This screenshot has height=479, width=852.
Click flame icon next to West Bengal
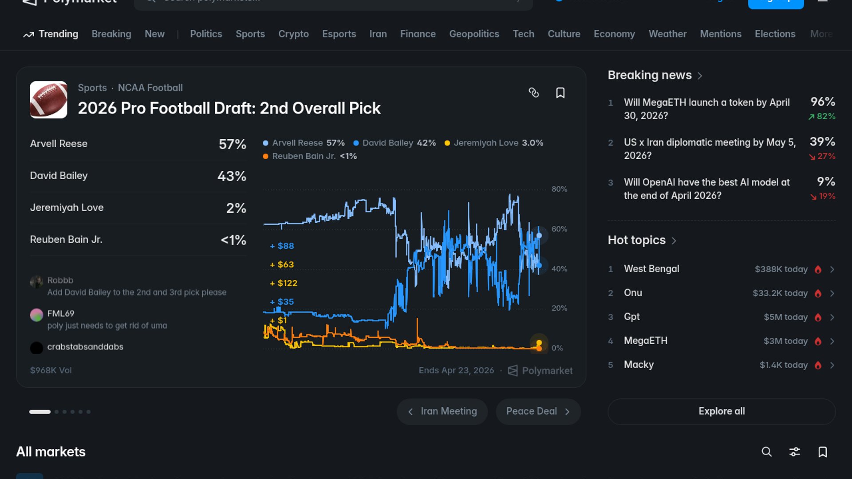(818, 269)
